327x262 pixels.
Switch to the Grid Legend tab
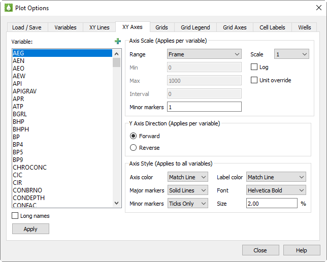tap(195, 27)
